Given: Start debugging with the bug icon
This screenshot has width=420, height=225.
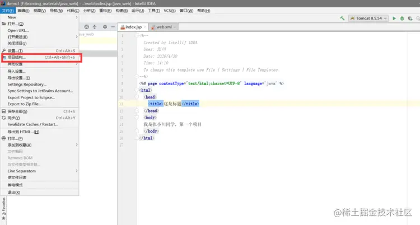Looking at the screenshot, I should [x=402, y=18].
